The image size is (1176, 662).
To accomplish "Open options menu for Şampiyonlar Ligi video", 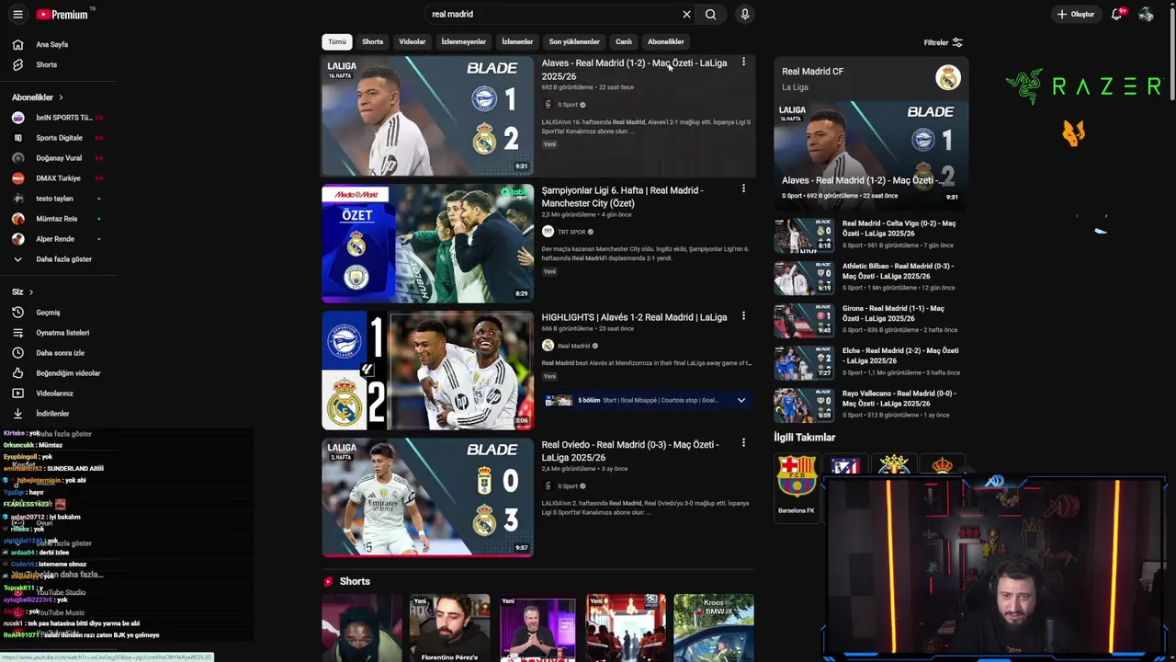I will point(743,189).
